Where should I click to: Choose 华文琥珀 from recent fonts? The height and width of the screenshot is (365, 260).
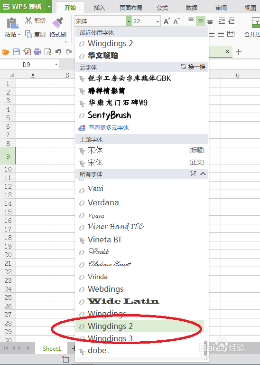142,56
